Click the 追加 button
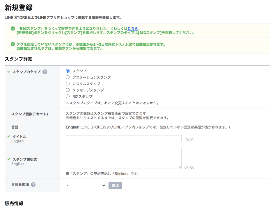The height and width of the screenshot is (209, 277). [115, 185]
